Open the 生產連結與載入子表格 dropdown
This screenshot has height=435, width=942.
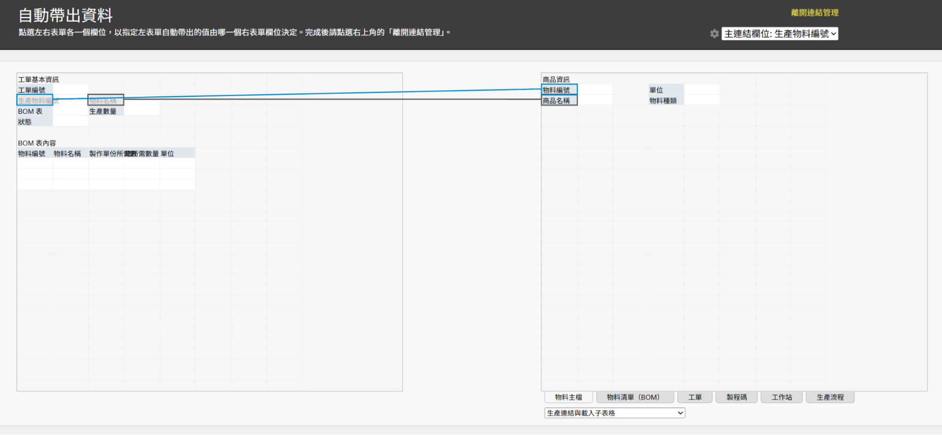[614, 413]
